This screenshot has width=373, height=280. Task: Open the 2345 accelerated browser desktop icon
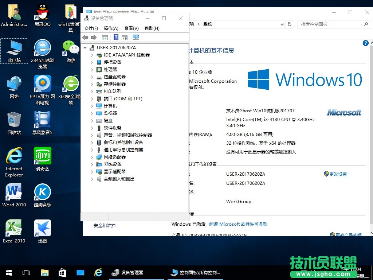(43, 54)
